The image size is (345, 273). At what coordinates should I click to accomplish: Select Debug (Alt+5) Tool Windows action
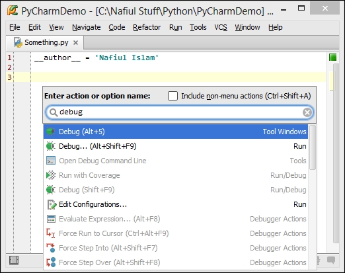pos(176,132)
